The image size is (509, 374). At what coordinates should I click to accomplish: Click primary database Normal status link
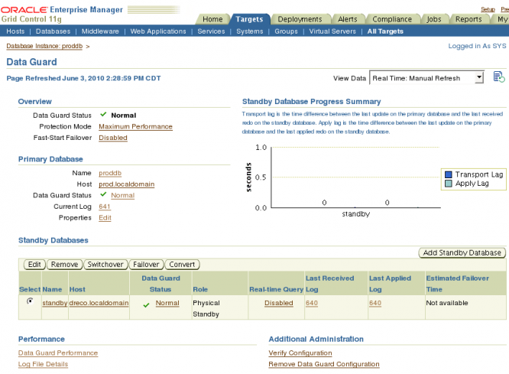click(123, 195)
